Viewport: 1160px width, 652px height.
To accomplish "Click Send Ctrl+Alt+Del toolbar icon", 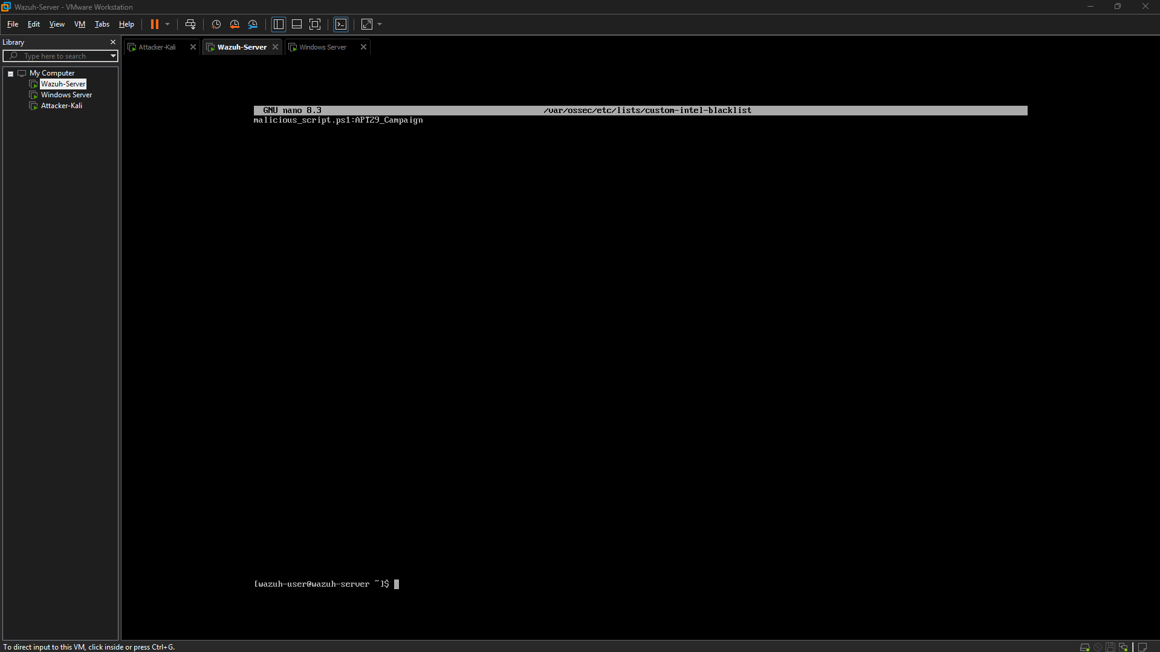I will pyautogui.click(x=190, y=24).
